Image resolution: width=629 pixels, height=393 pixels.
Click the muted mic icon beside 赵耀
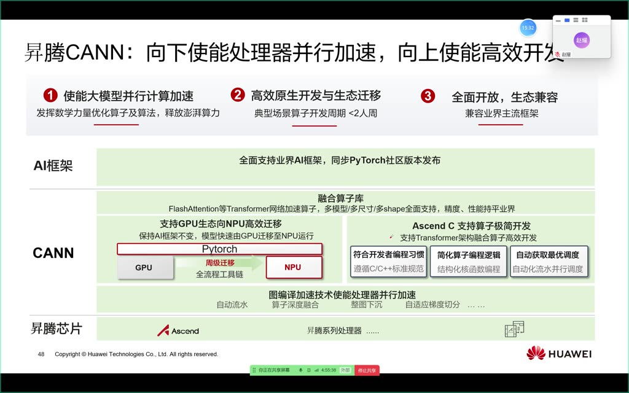[x=557, y=54]
